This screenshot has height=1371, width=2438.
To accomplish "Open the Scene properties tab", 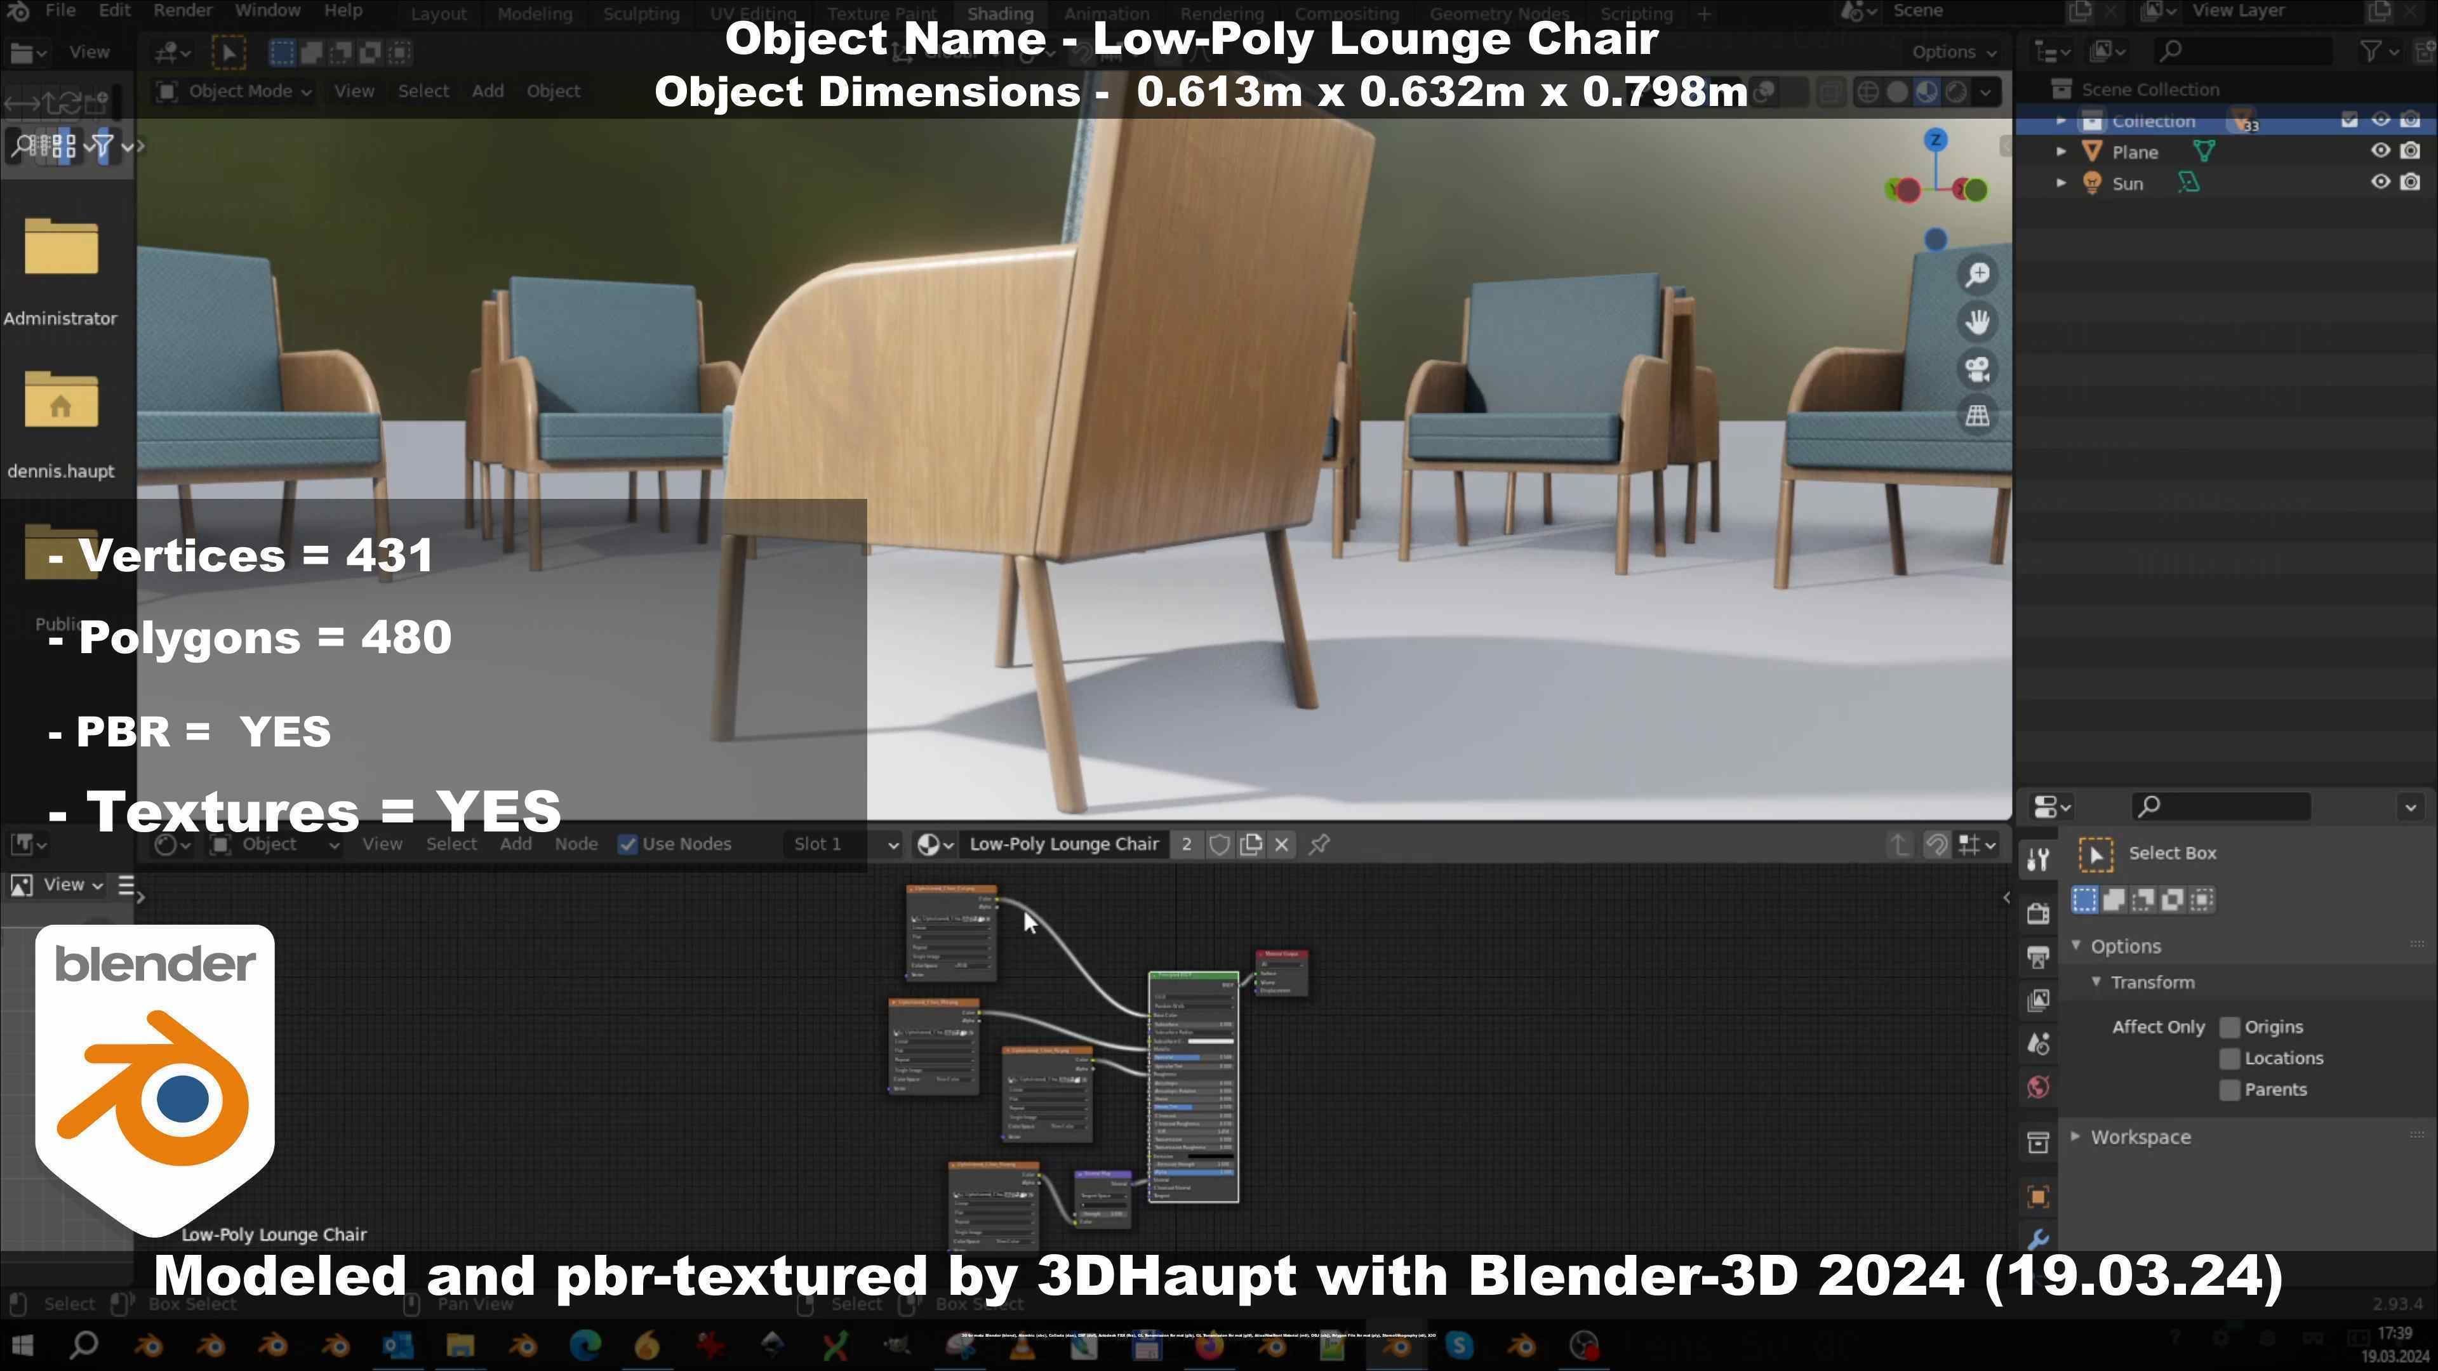I will [2039, 1043].
